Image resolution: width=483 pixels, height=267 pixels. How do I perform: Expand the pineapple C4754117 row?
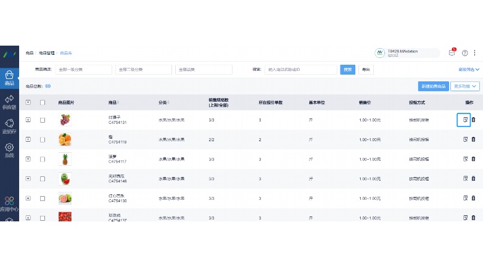click(28, 159)
